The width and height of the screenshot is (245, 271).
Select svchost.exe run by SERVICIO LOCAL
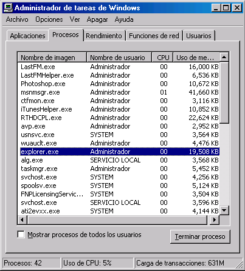120,202
